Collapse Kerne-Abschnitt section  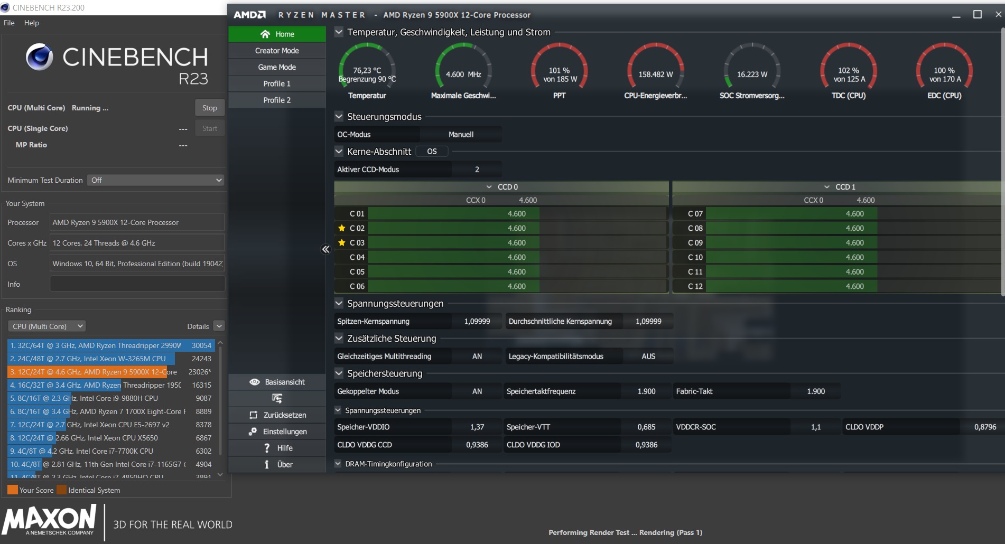[339, 152]
